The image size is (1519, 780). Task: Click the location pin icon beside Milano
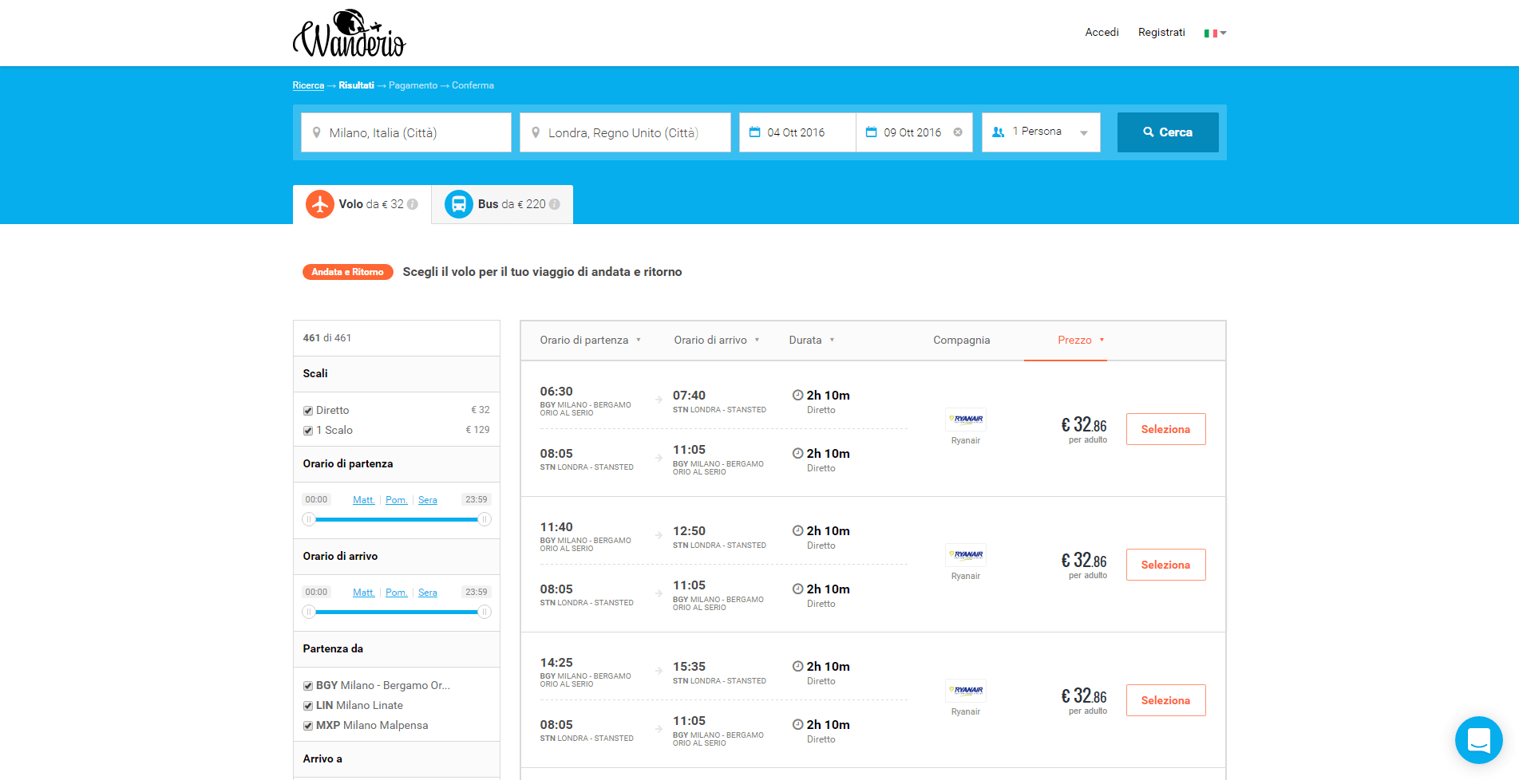point(316,132)
